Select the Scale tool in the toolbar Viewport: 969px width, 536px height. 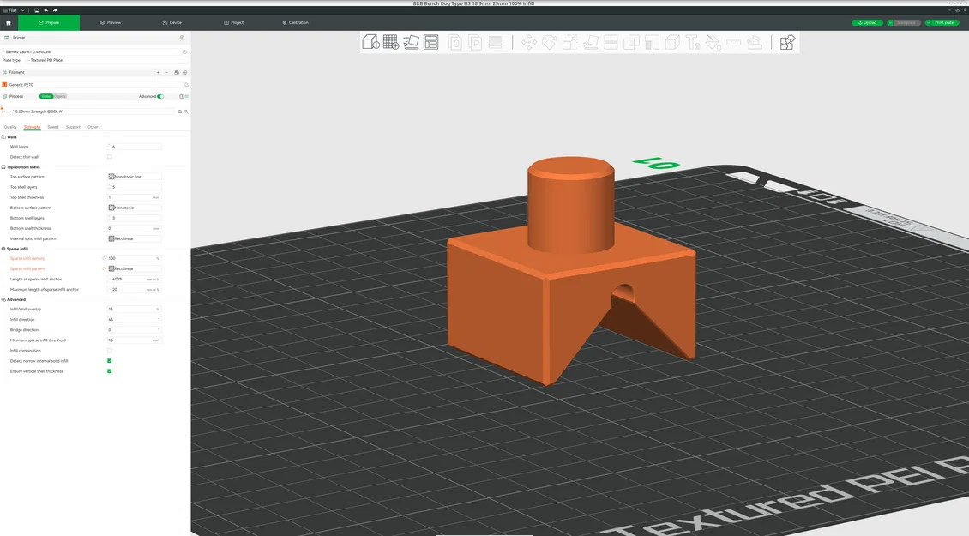[569, 42]
